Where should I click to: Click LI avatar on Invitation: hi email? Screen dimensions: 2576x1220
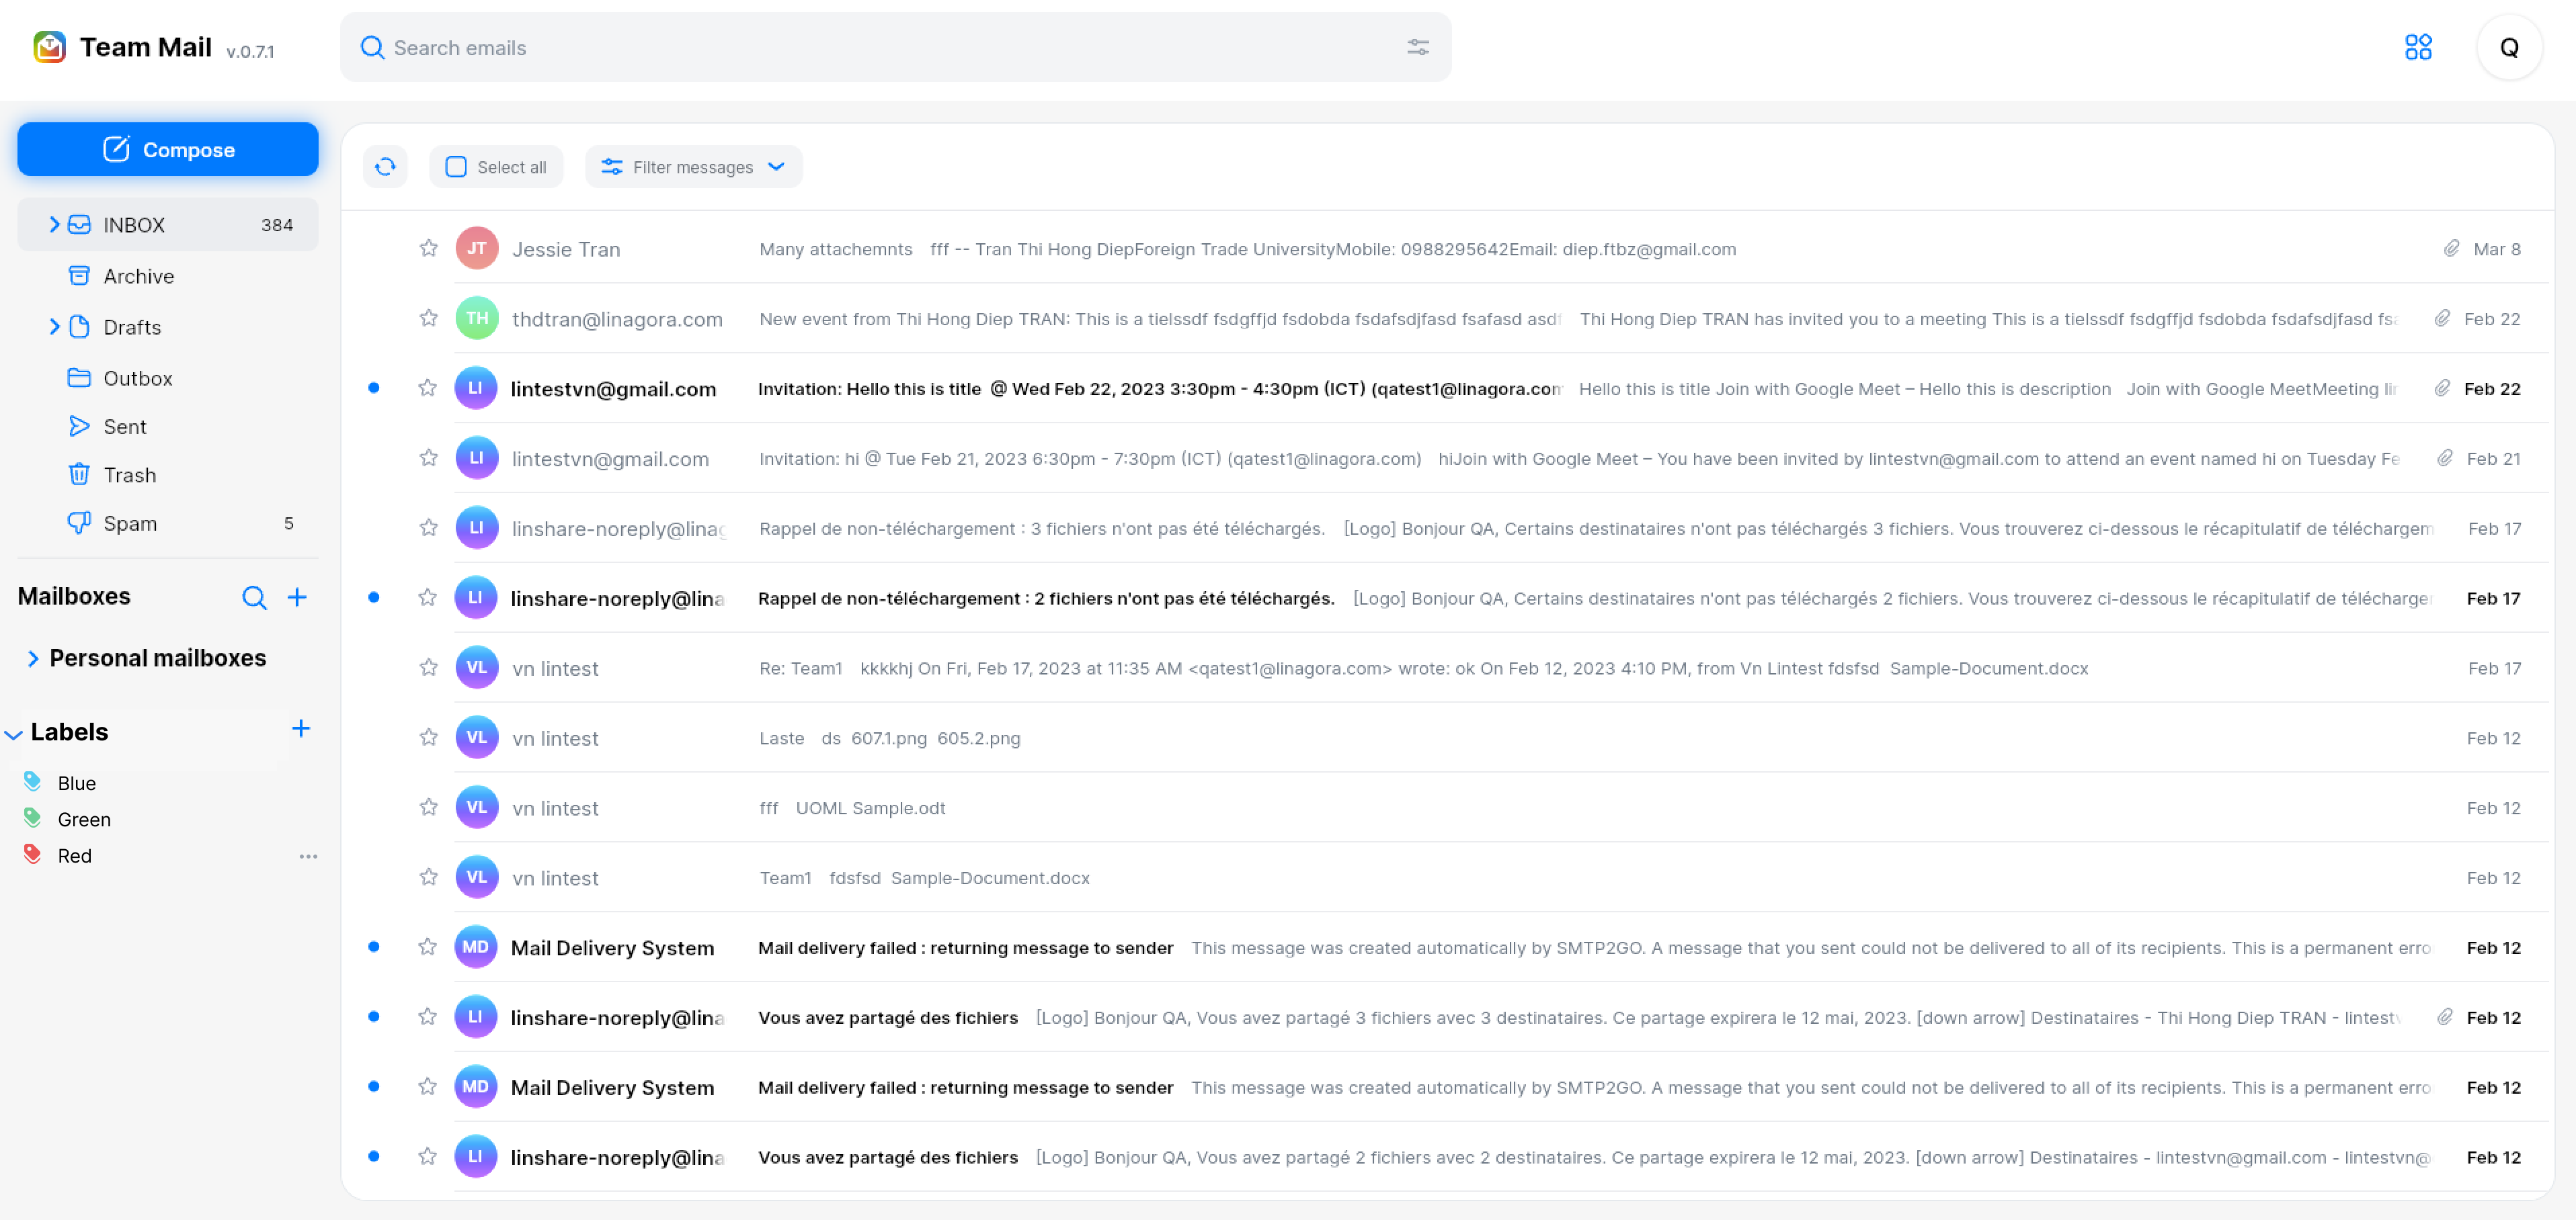[x=477, y=457]
